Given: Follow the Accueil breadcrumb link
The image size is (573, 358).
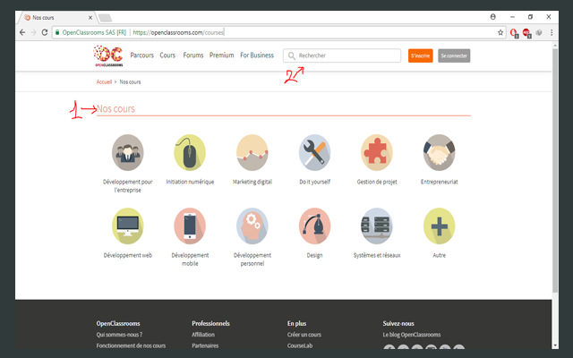Looking at the screenshot, I should tap(104, 82).
